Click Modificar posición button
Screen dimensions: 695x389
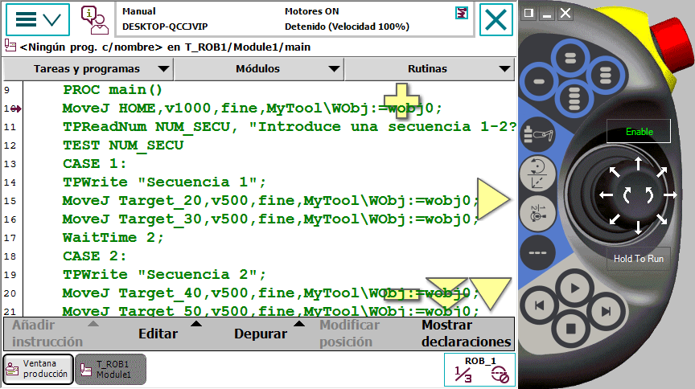(350, 334)
